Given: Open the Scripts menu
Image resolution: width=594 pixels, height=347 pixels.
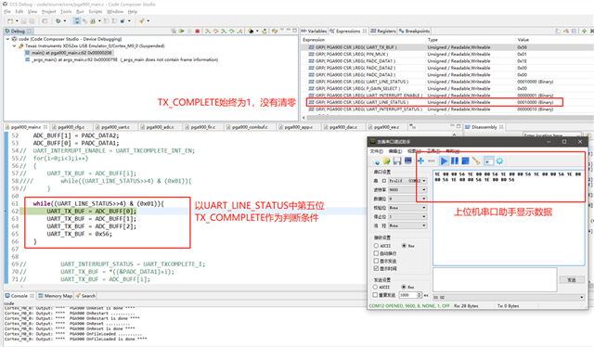Looking at the screenshot, I should click(96, 12).
